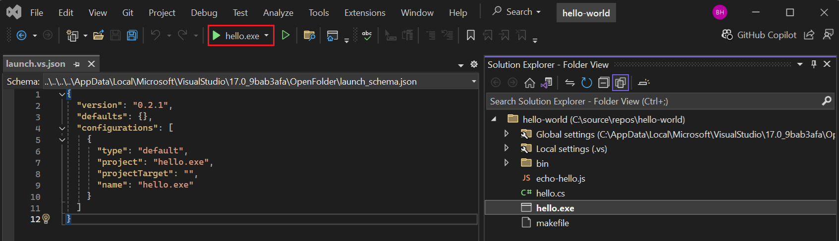
Task: Open the hello.exe startup item dropdown
Action: click(x=267, y=35)
